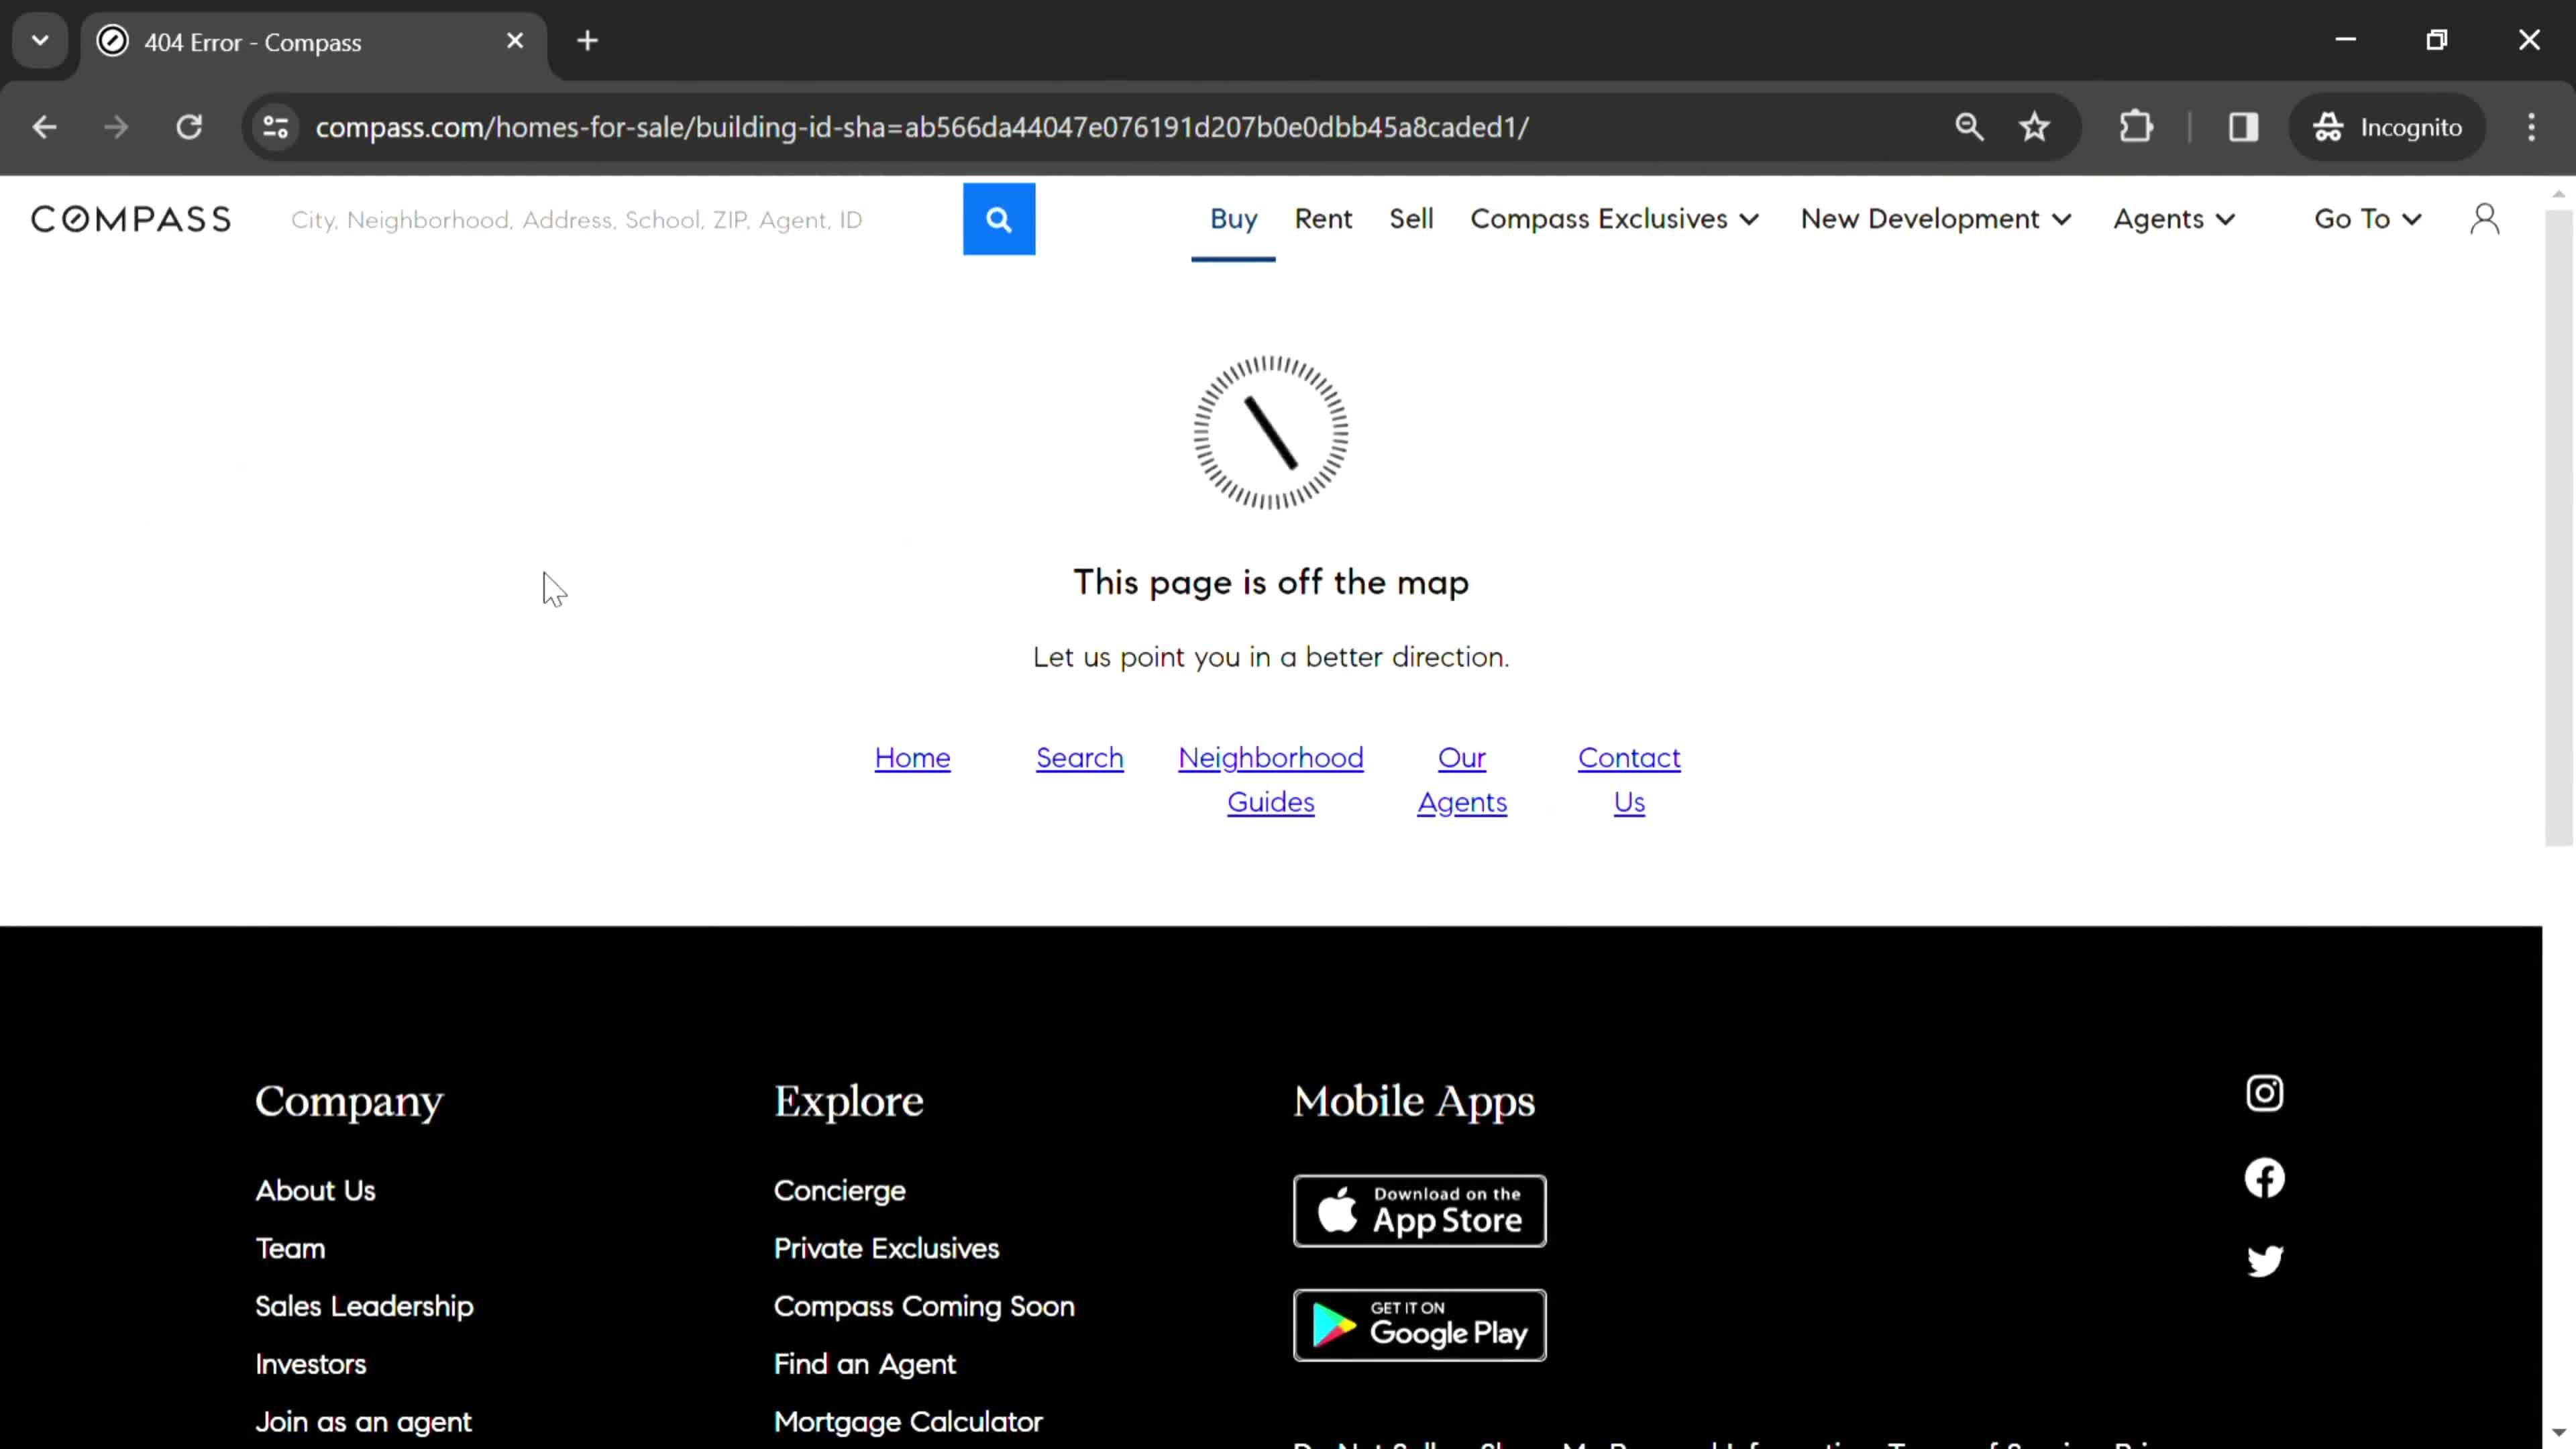Click the Instagram icon in footer

(x=2265, y=1091)
